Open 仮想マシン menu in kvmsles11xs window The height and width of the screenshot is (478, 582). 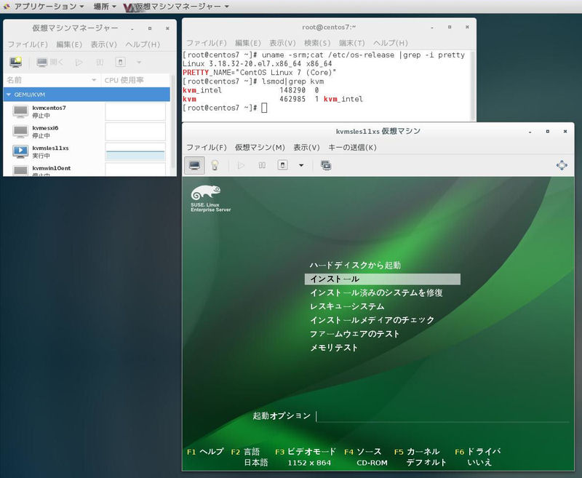pos(260,148)
